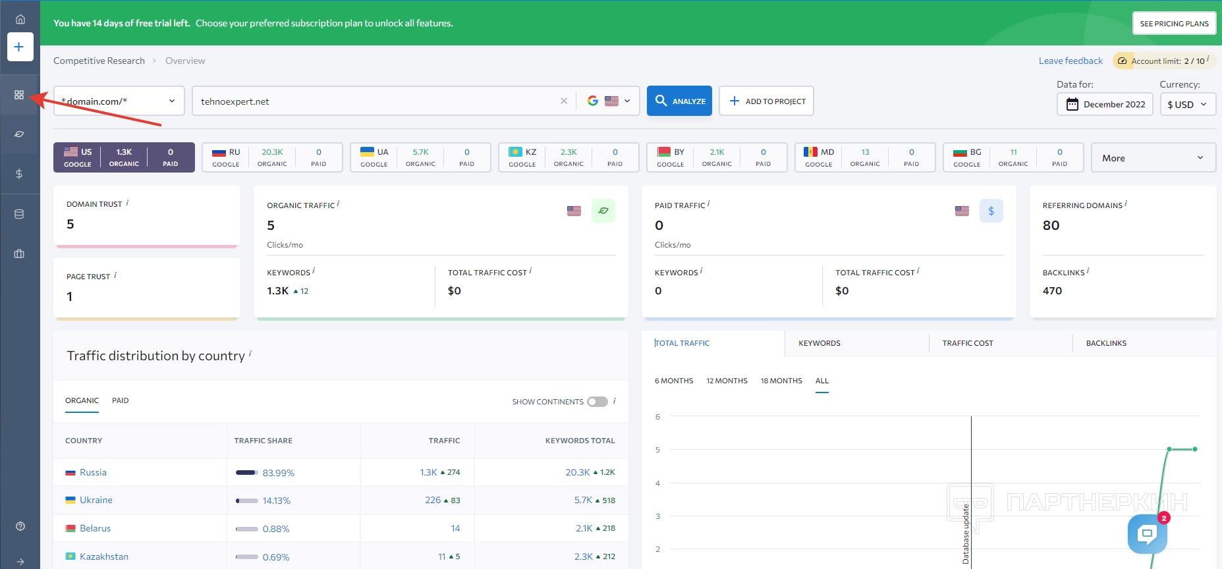
Task: Clear the domain search field with X
Action: (563, 101)
